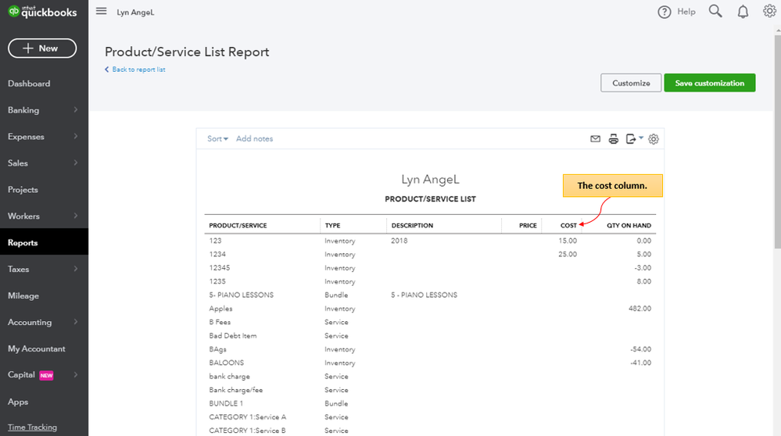Image resolution: width=781 pixels, height=436 pixels.
Task: Open Mileage in sidebar
Action: coord(23,295)
